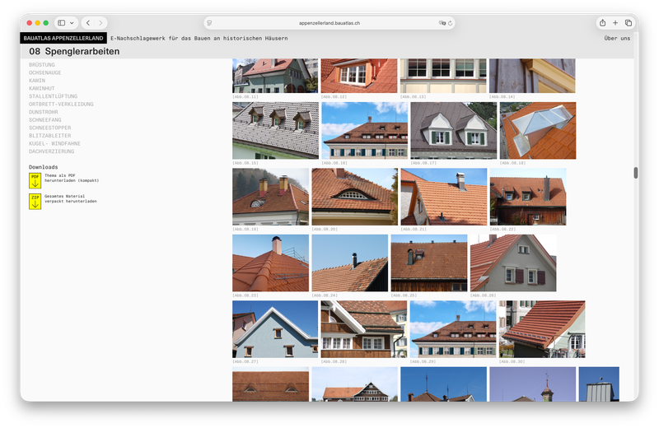Screen dimensions: 659x428
Task: Open thumbnail Abb.08.23 roof ridge chimney
Action: point(271,263)
